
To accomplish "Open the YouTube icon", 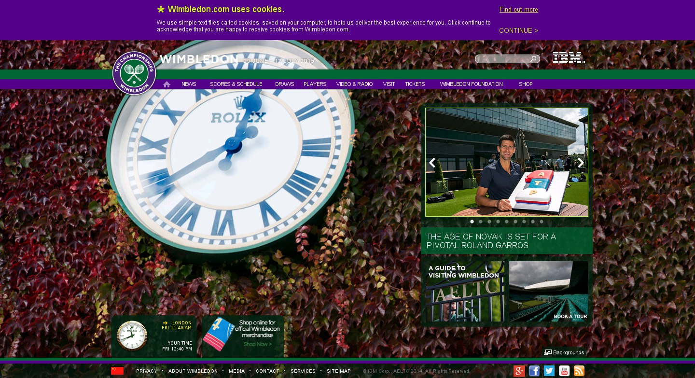I will pyautogui.click(x=564, y=371).
